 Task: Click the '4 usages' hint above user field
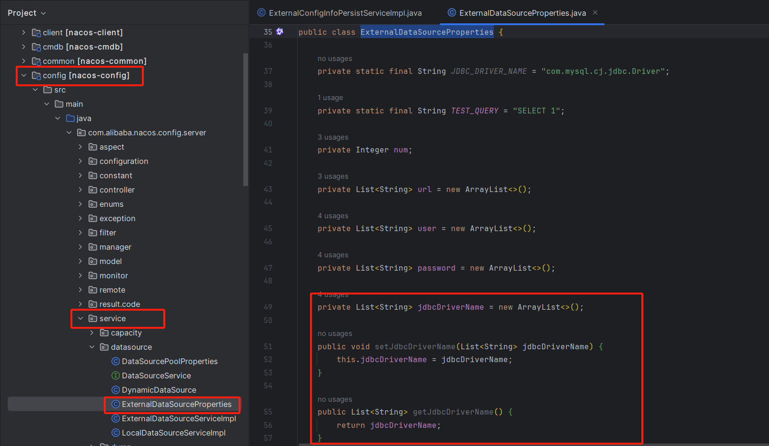(333, 216)
